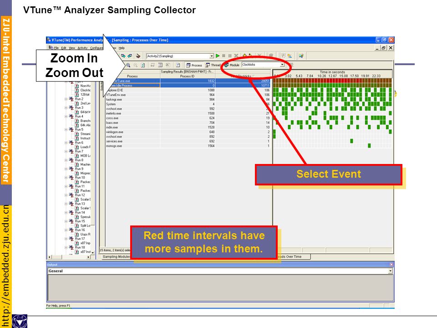This screenshot has height=328, width=437.
Task: Click the tree pane scroll-down arrow
Action: 93,252
